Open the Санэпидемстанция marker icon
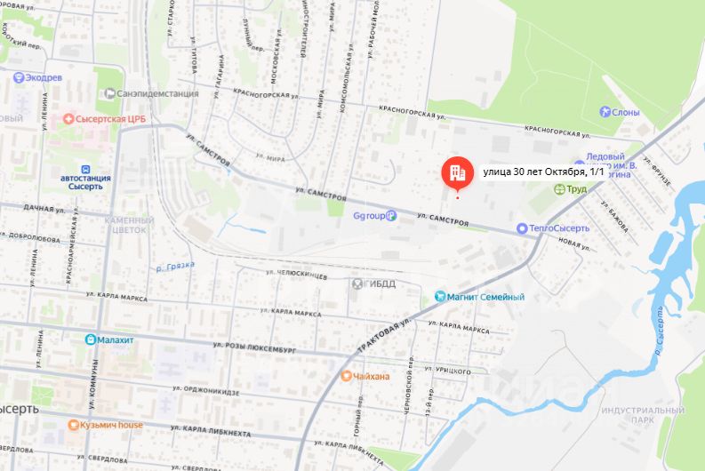 (x=109, y=93)
